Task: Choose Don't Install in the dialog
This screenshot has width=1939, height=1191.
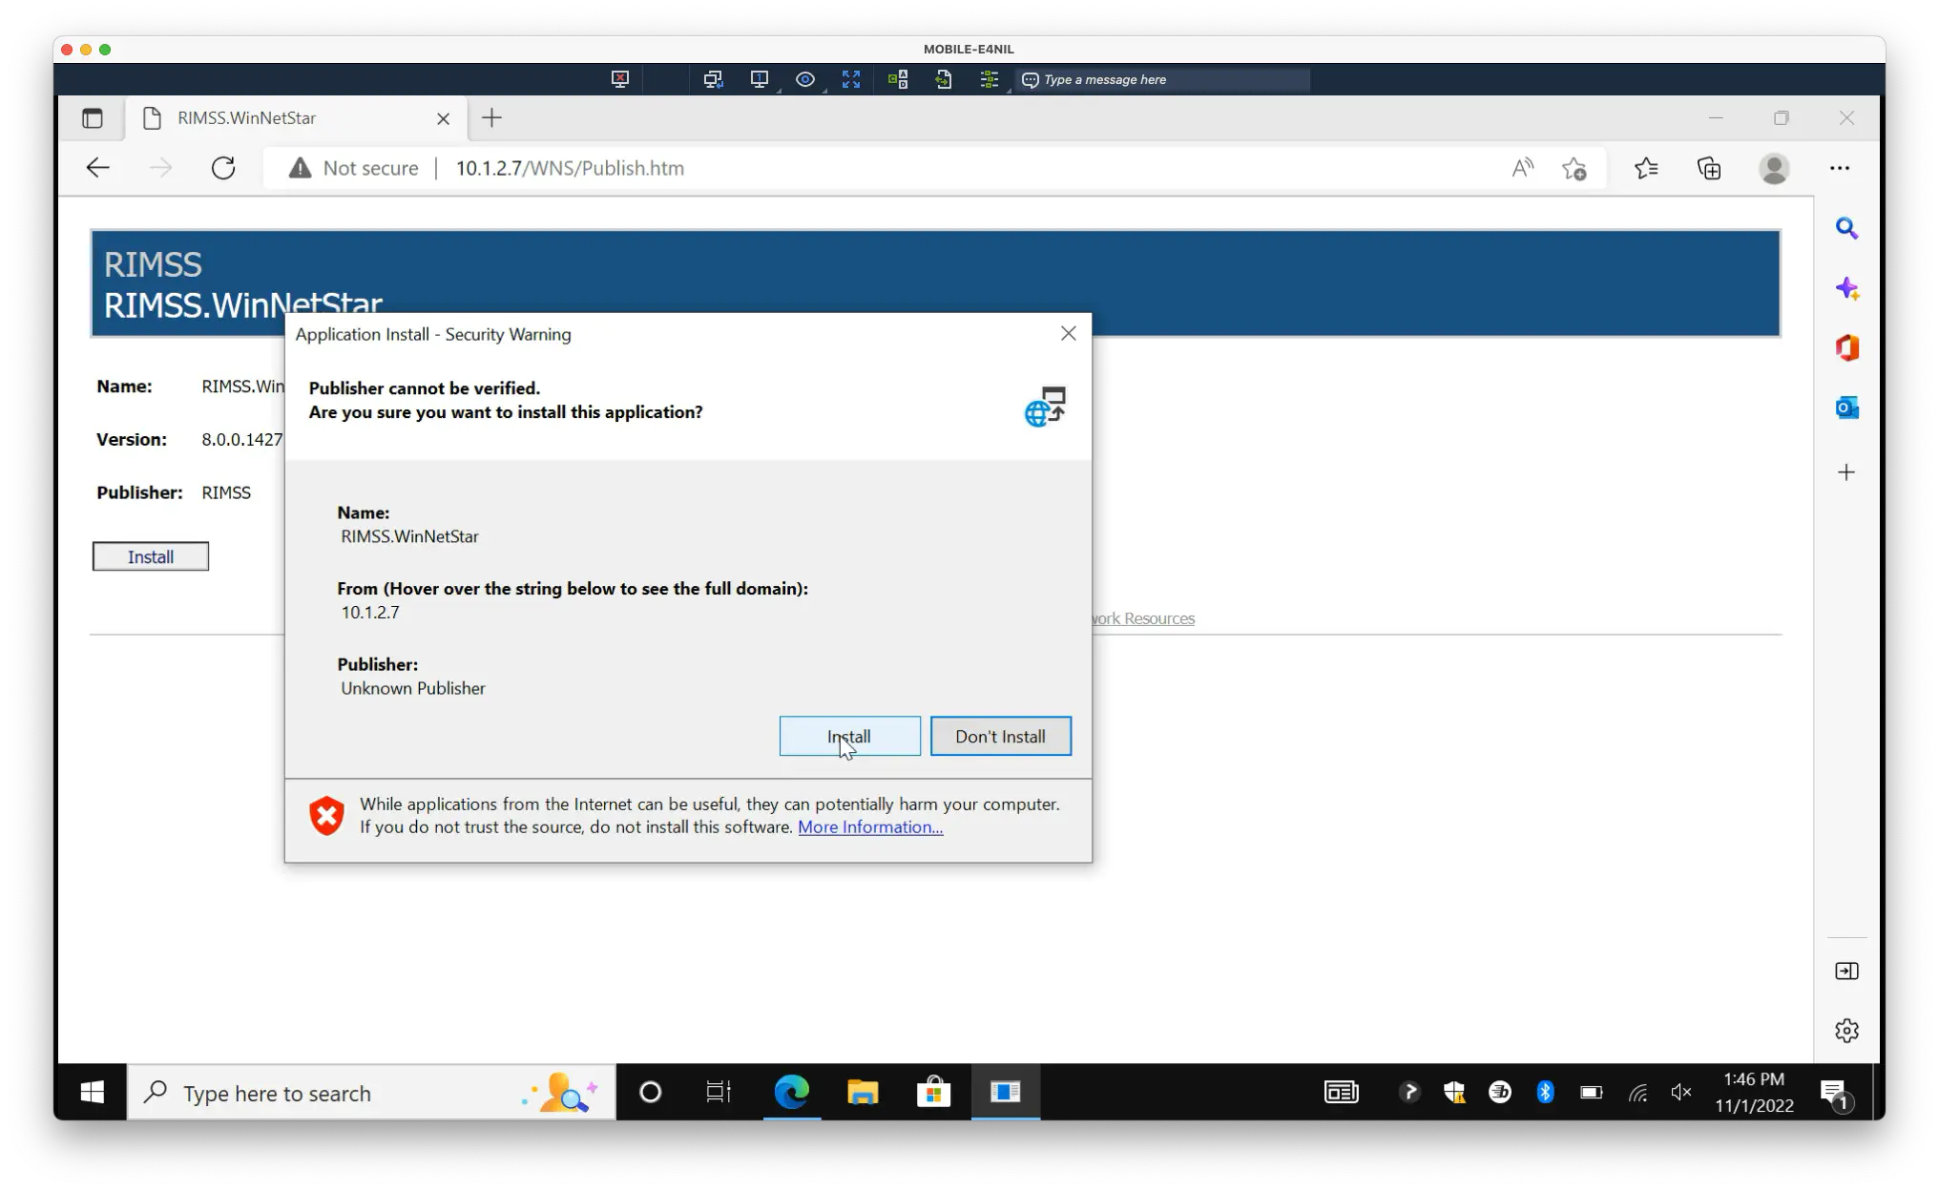Action: (x=1000, y=736)
